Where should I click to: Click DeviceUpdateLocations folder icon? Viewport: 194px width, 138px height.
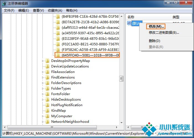pos(47,66)
